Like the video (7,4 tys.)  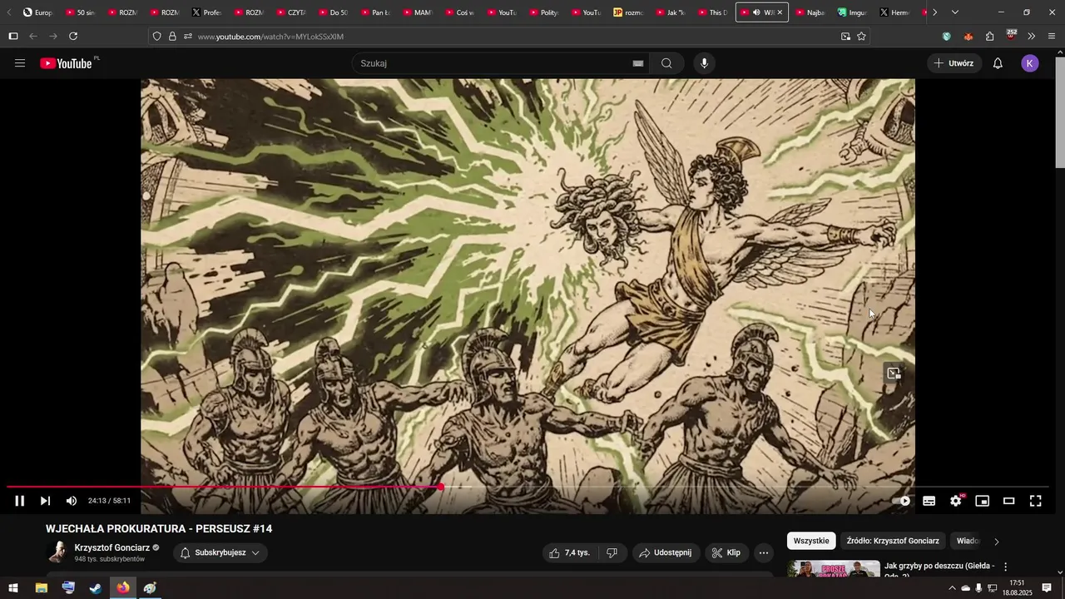tap(570, 552)
